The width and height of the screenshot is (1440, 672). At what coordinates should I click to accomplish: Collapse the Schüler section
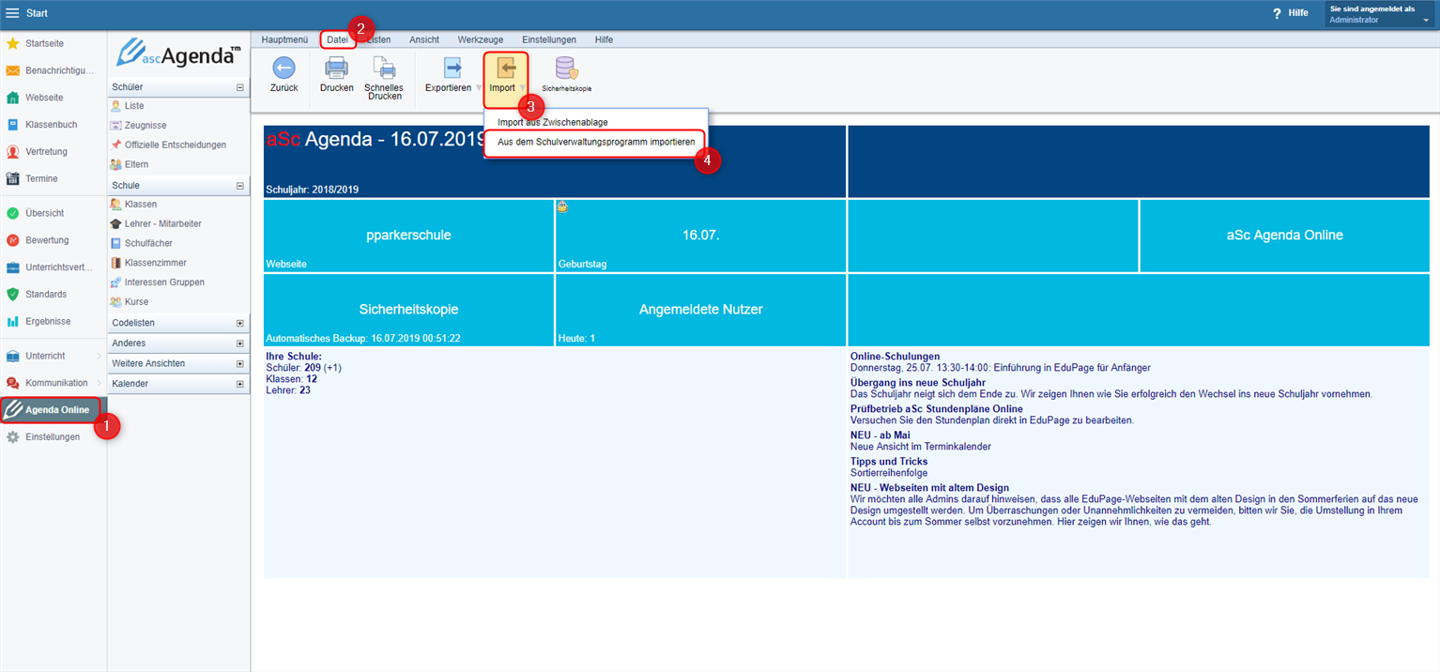tap(240, 87)
